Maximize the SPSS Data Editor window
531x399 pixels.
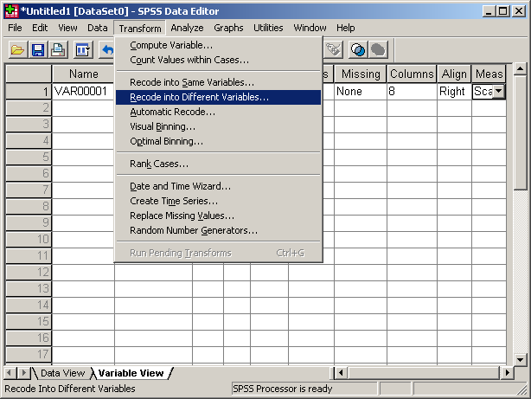[503, 11]
